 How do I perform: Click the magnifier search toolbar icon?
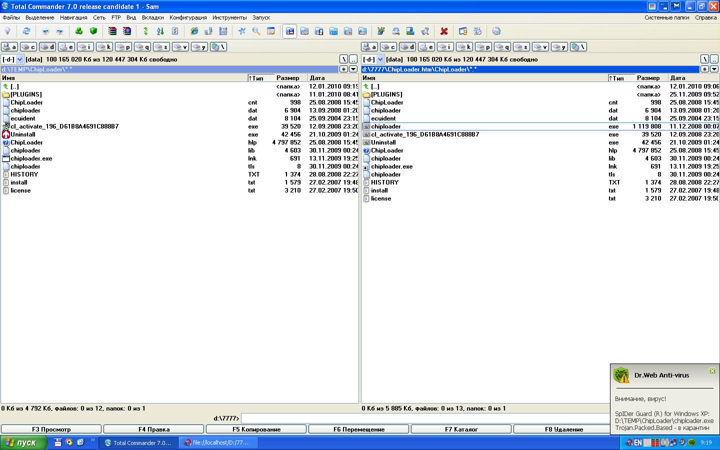pyautogui.click(x=256, y=31)
